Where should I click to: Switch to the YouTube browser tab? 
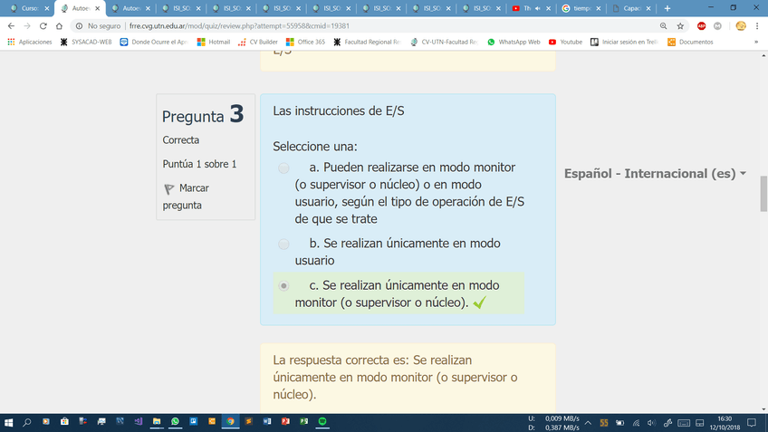point(529,8)
